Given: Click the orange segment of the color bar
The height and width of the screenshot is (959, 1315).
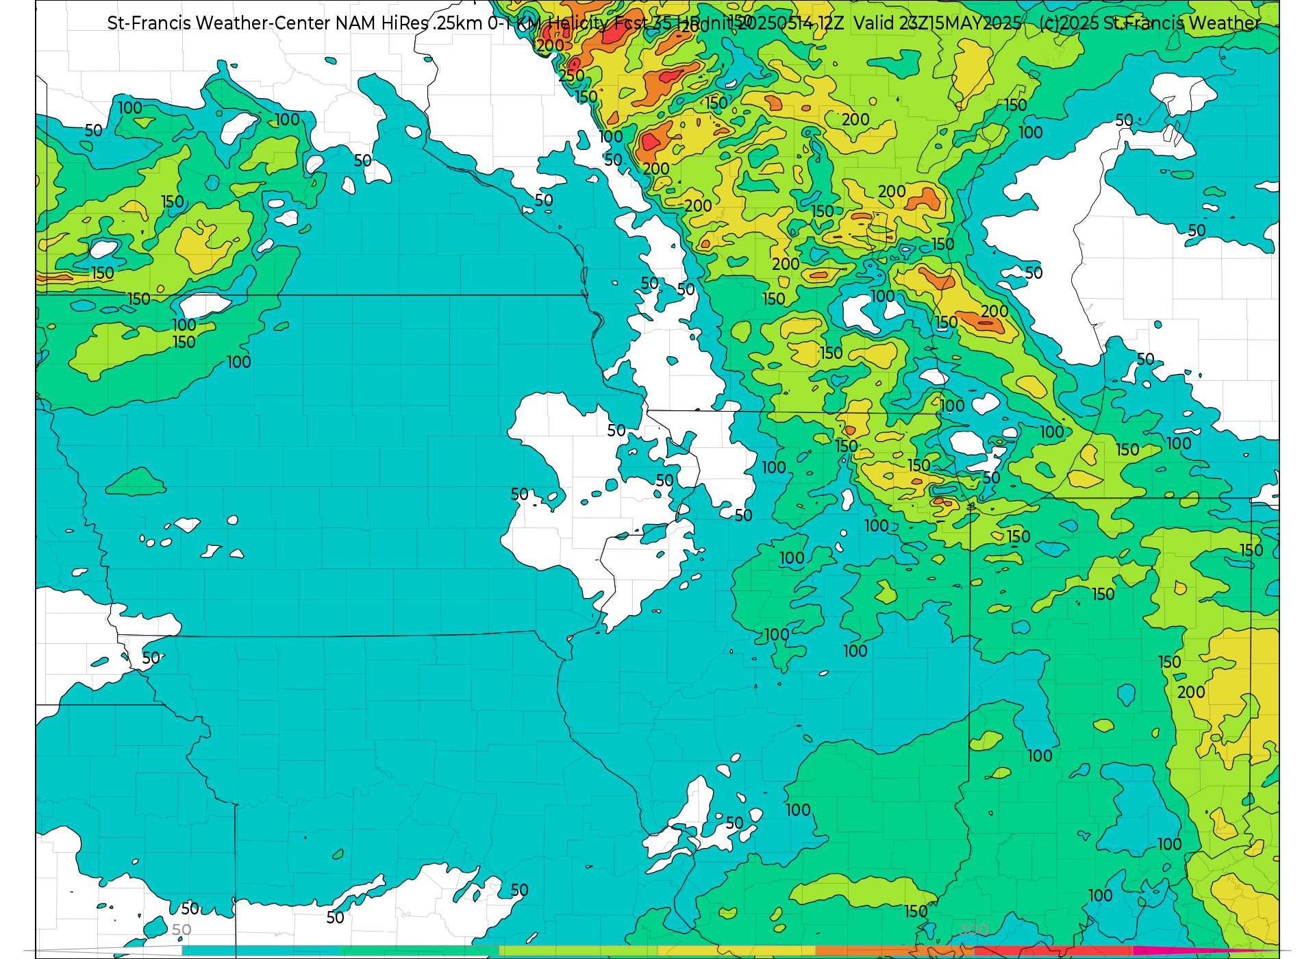Looking at the screenshot, I should point(894,951).
